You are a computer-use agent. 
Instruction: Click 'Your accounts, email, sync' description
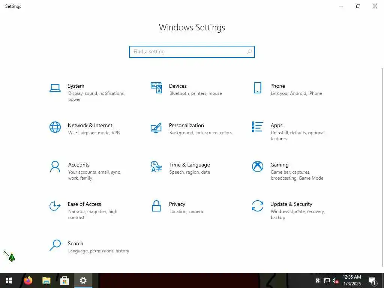[x=94, y=175]
